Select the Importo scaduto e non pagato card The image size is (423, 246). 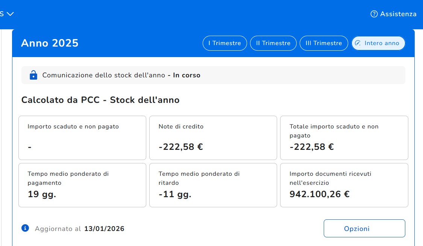tap(82, 138)
